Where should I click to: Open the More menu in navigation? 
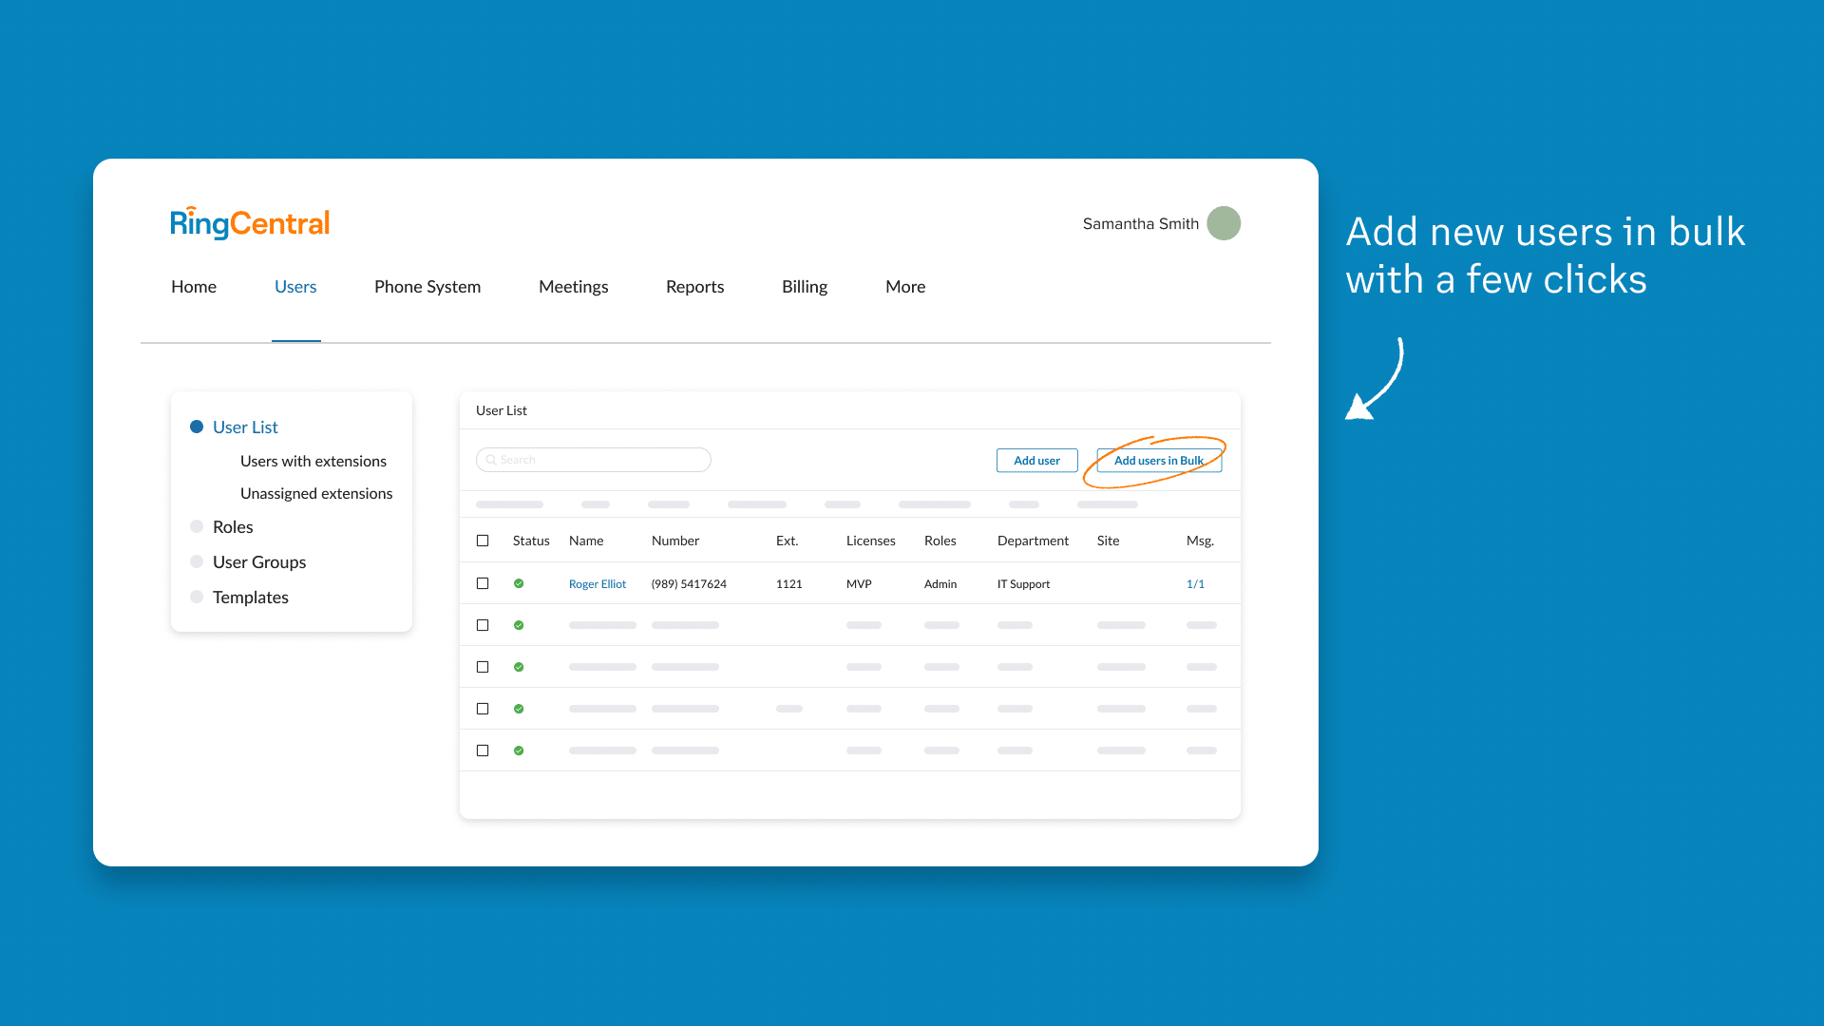[x=904, y=287]
